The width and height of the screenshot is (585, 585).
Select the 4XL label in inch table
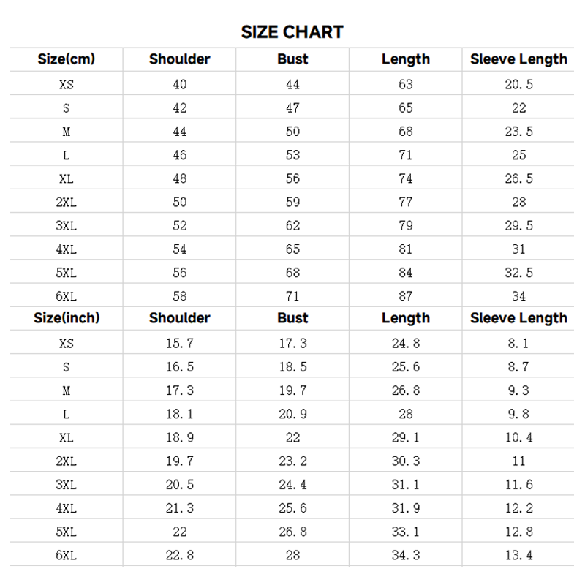click(67, 508)
